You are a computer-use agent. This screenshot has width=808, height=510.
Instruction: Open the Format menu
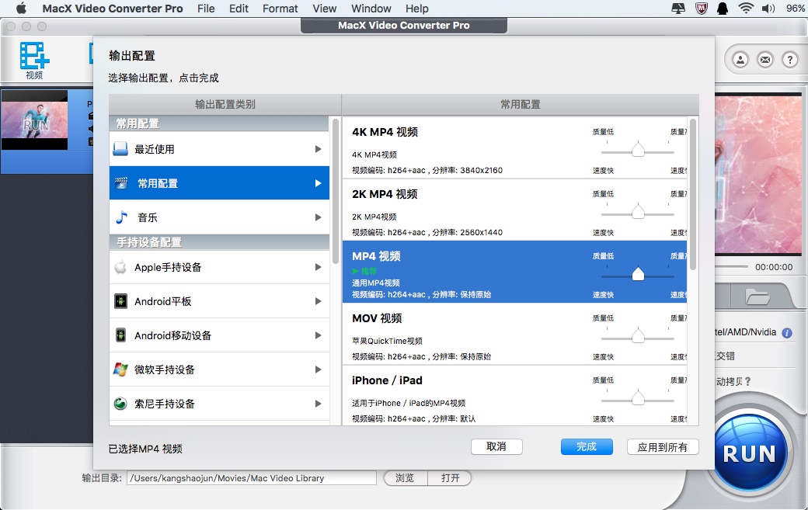(x=280, y=9)
